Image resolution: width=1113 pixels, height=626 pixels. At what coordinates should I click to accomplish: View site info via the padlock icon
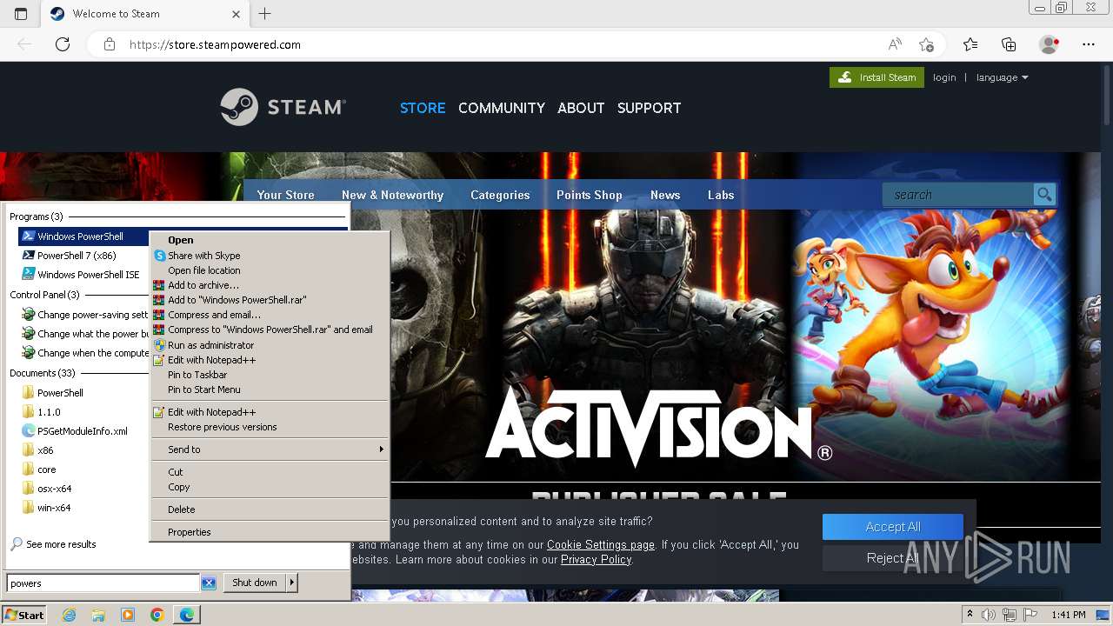click(110, 44)
